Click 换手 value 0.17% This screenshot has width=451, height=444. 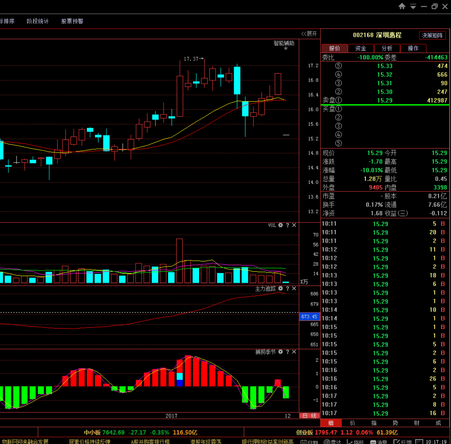[374, 205]
